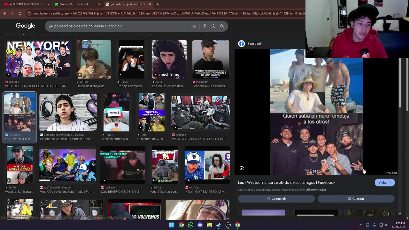Viewport: 409px width, 230px height.
Task: Open WhatsApp from taskbar
Action: [190, 225]
